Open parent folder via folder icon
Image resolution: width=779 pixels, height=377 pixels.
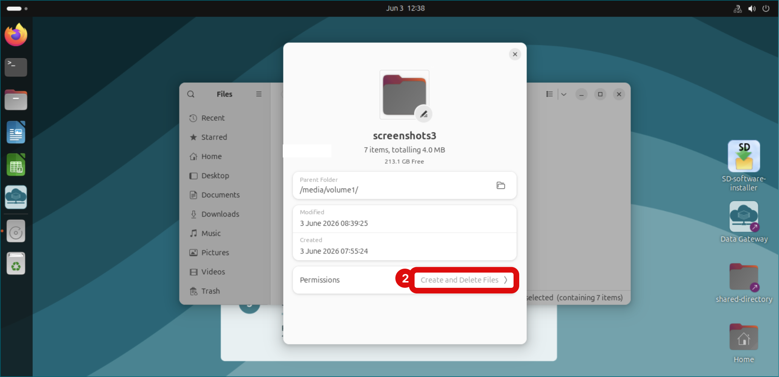[501, 185]
